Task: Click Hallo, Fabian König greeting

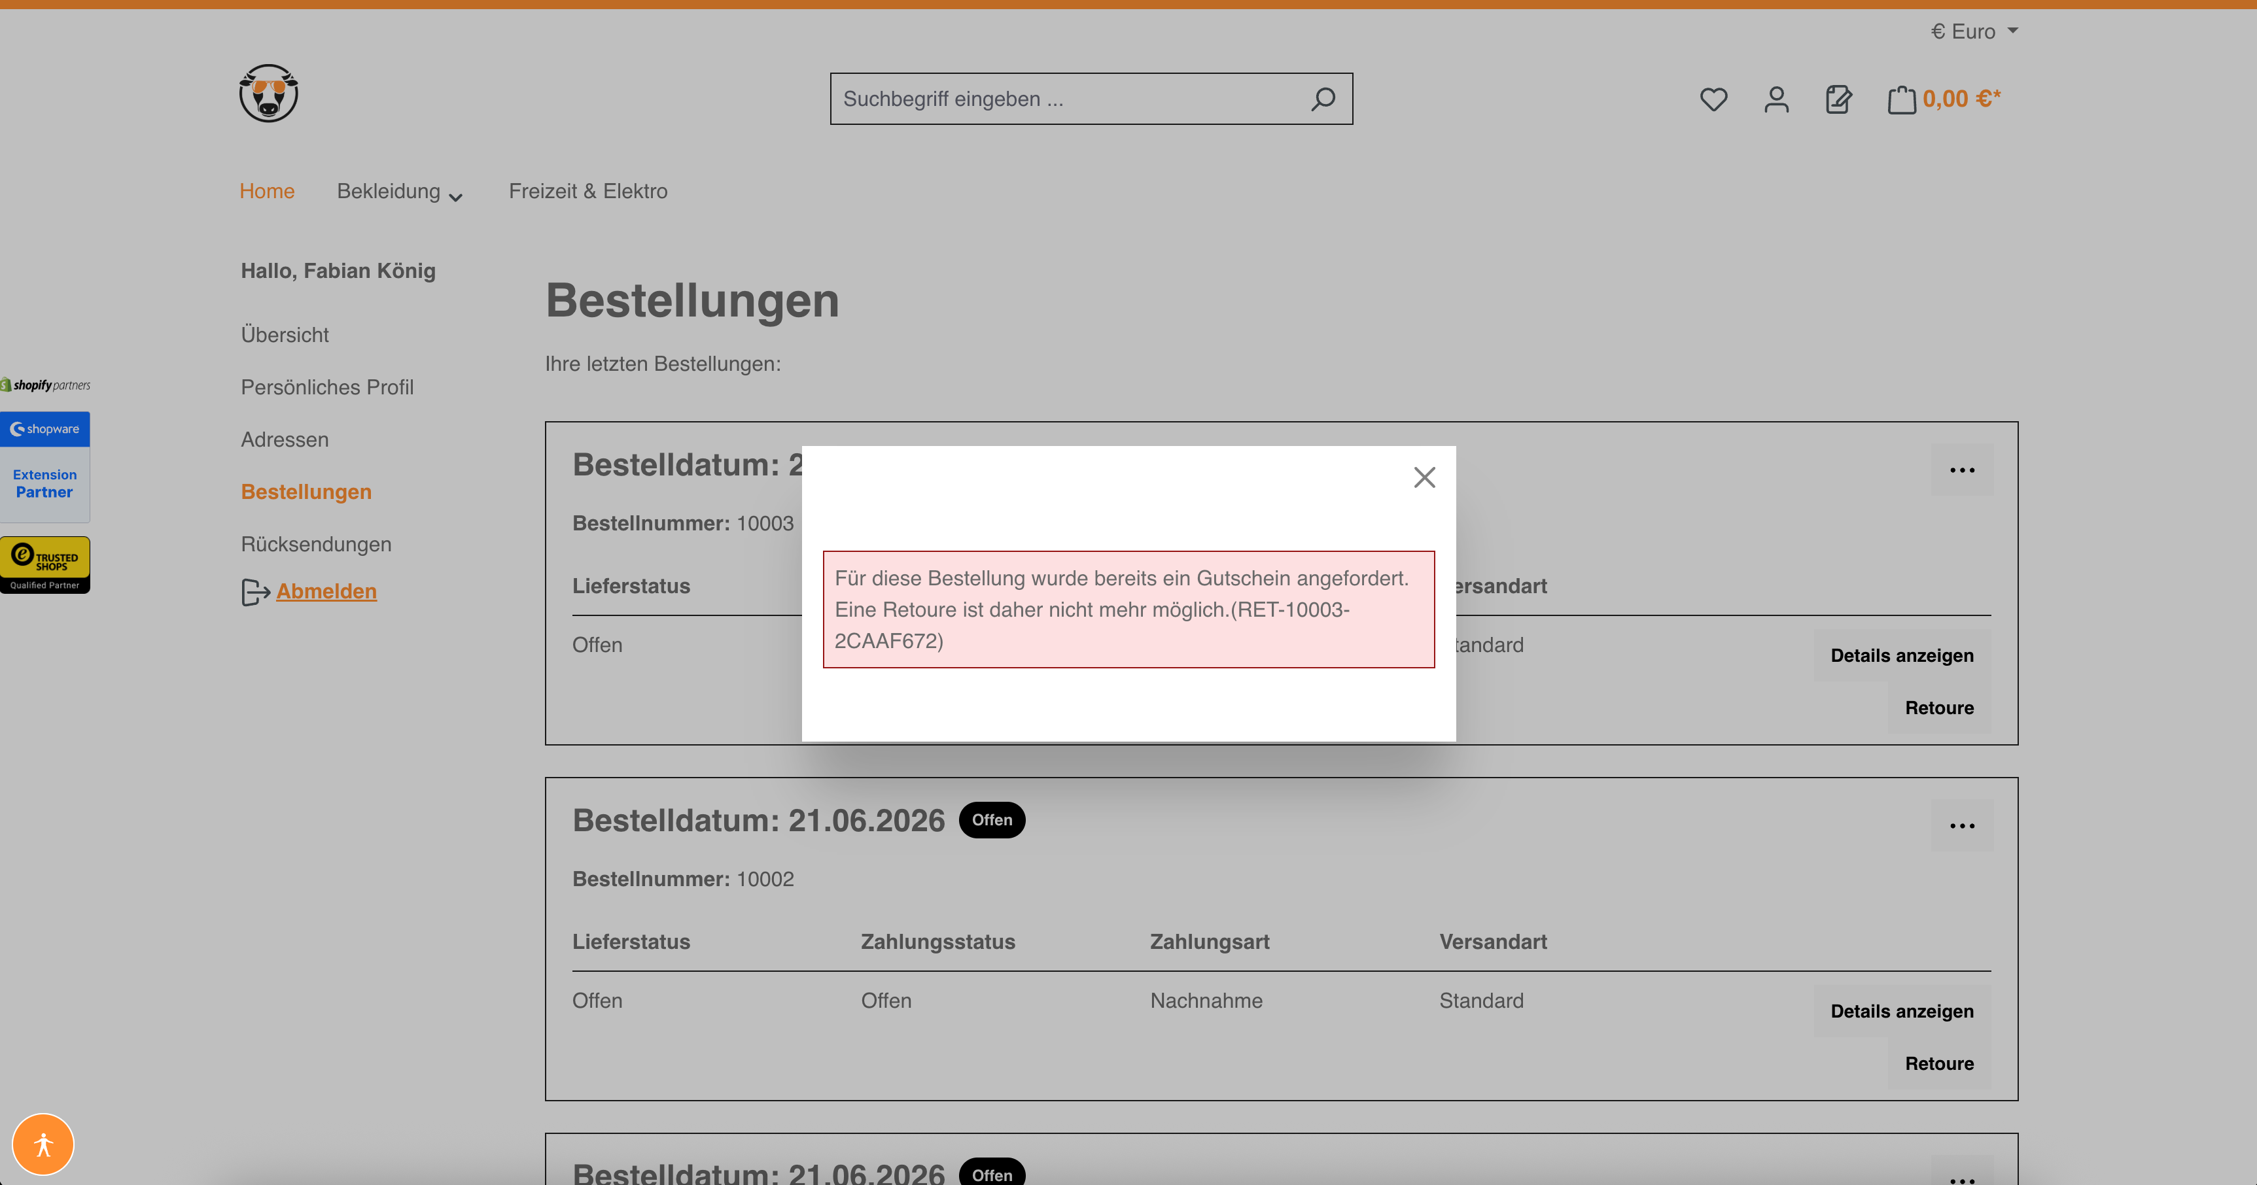Action: [x=338, y=271]
